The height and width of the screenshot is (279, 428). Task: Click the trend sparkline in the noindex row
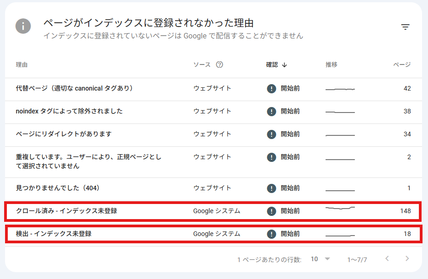tap(340, 112)
